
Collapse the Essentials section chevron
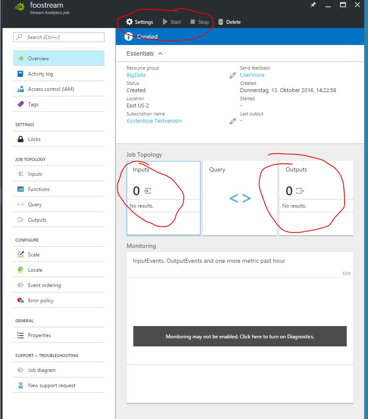tap(160, 53)
